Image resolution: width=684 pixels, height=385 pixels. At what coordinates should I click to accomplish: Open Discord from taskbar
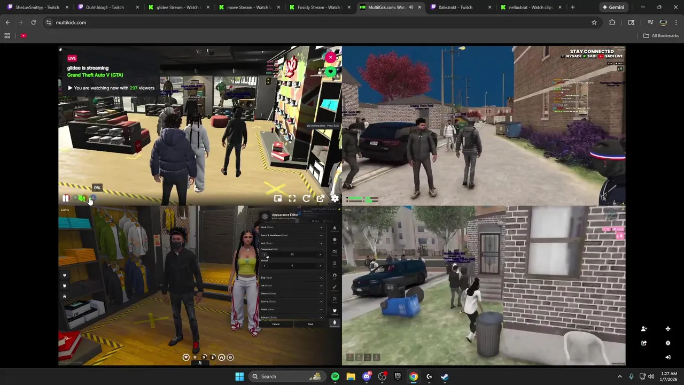pos(367,376)
